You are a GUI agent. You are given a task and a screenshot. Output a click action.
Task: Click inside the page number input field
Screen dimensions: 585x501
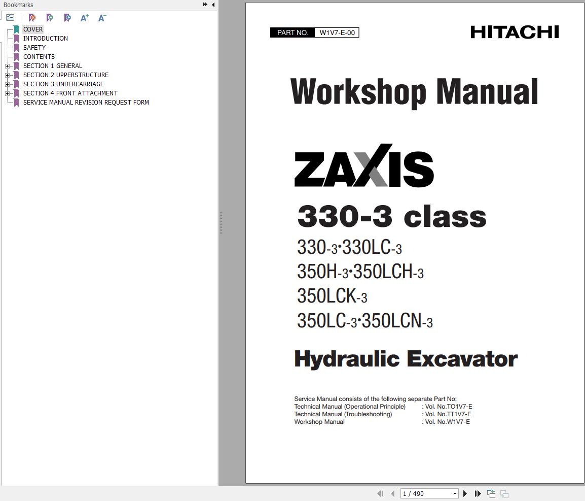421,493
